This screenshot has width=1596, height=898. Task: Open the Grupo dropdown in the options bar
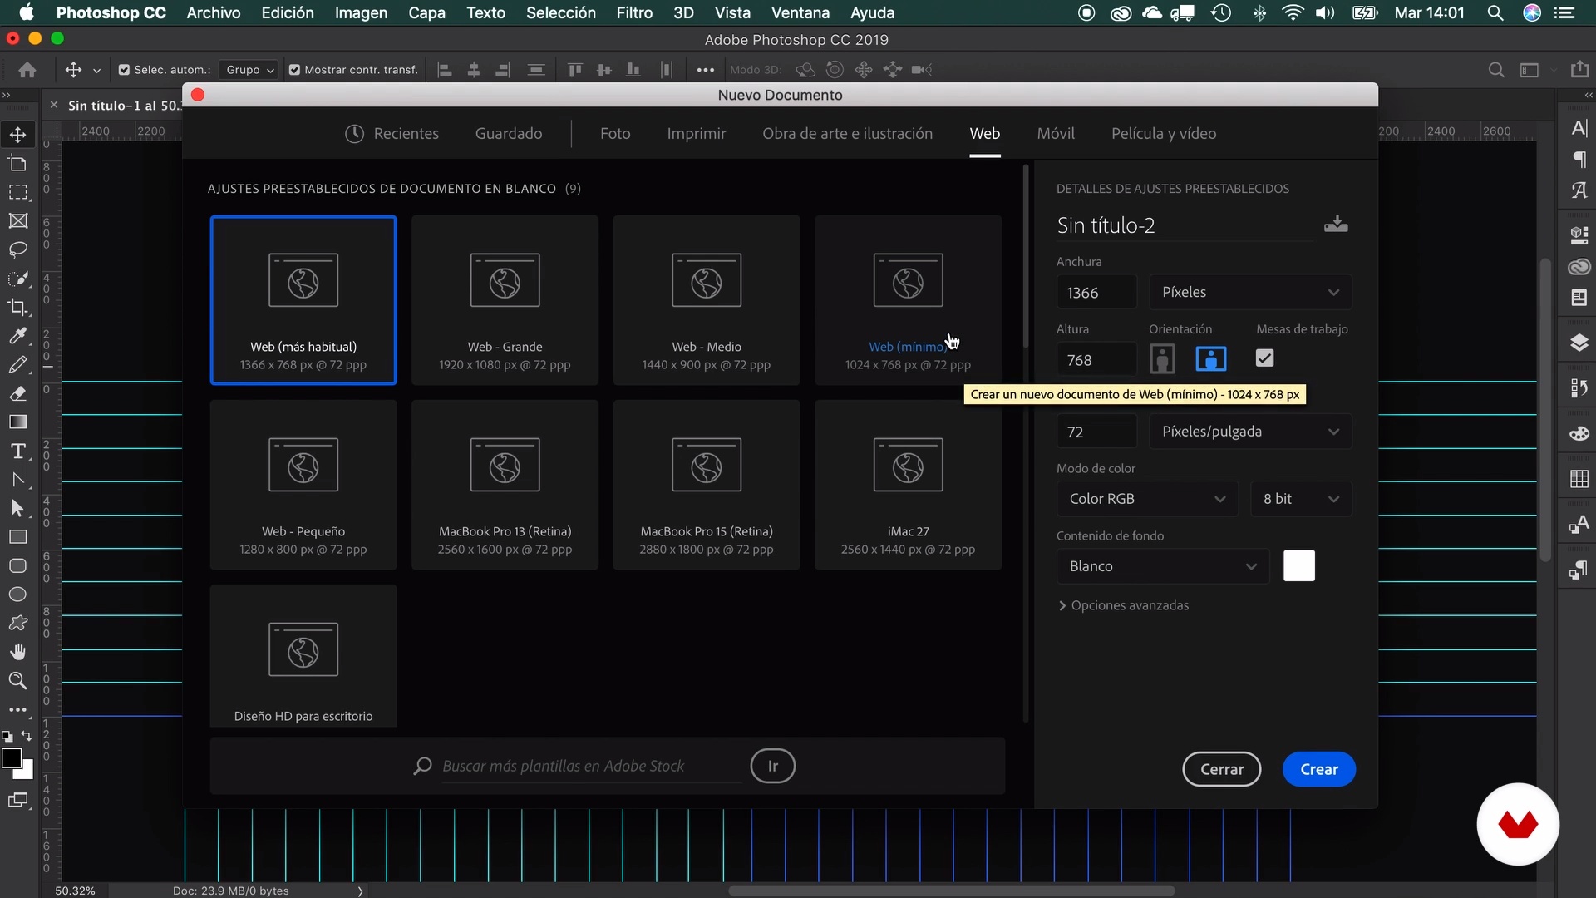(249, 70)
